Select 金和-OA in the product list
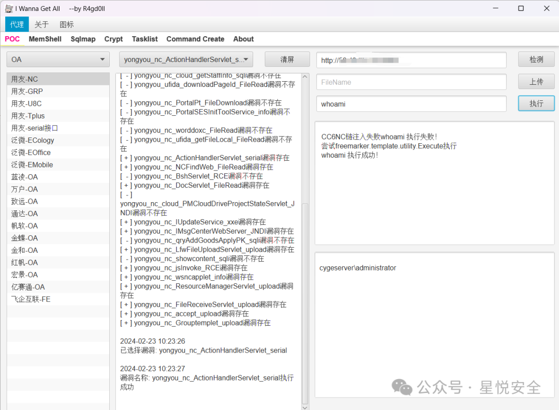The height and width of the screenshot is (410, 559). pos(58,250)
